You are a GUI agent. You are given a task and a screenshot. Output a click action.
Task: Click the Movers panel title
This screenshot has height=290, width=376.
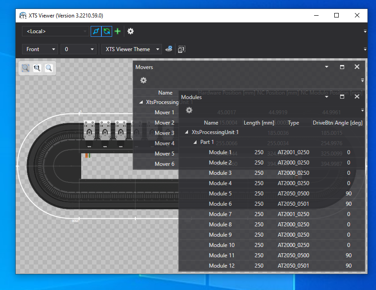[144, 67]
